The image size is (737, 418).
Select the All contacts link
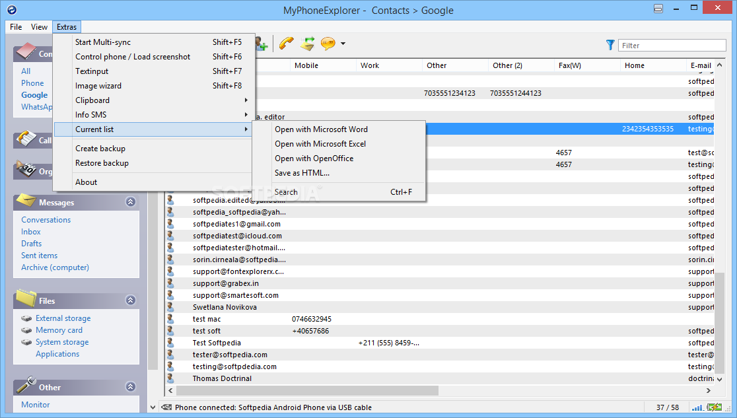26,71
